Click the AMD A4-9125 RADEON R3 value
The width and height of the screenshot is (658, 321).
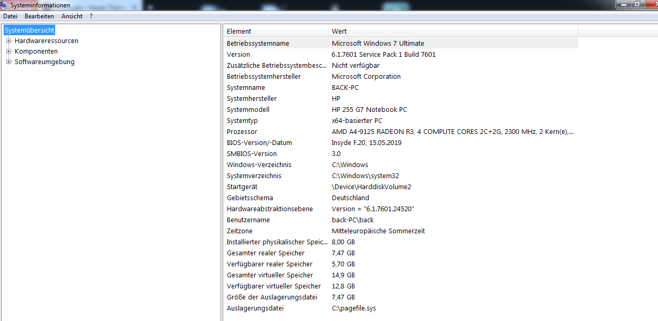(453, 131)
